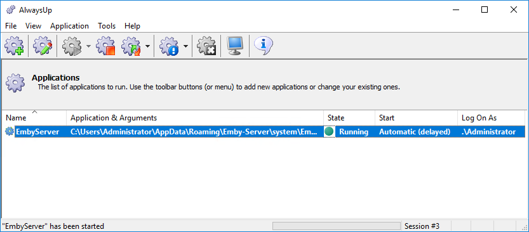
Task: Open the report icon's dropdown arrow
Action: 185,46
